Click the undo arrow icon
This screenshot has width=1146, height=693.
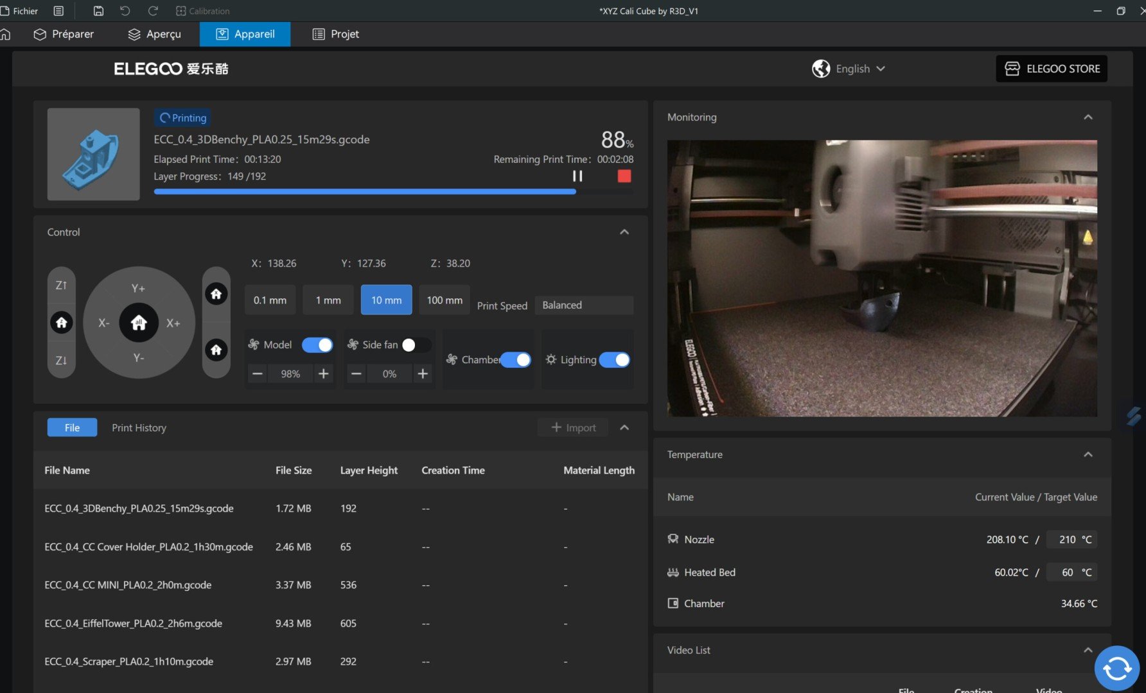[x=125, y=11]
